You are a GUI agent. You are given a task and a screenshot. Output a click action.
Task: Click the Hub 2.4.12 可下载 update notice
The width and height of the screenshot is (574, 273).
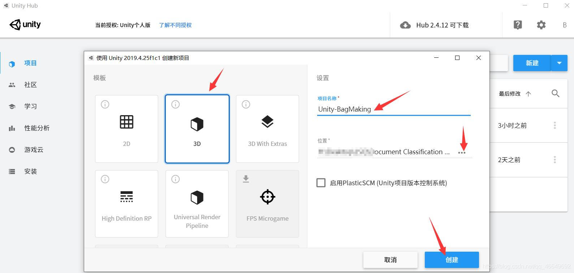point(442,25)
